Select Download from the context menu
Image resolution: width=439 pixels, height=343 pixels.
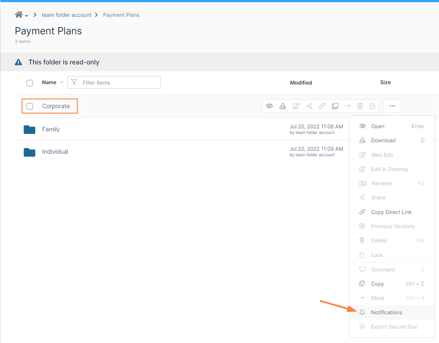tap(383, 140)
